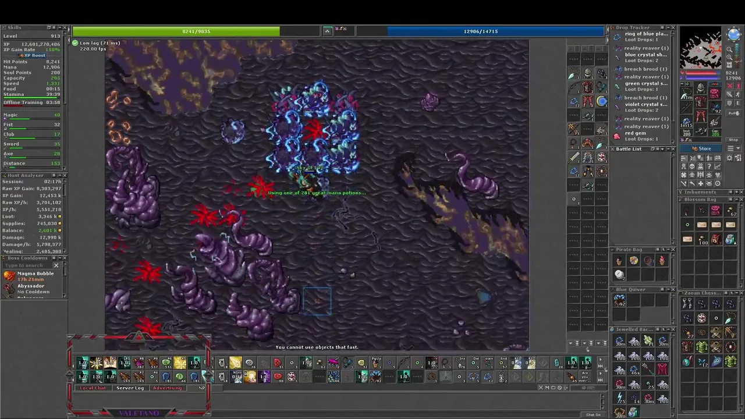Click the Magma Bubble boss icon

9,276
